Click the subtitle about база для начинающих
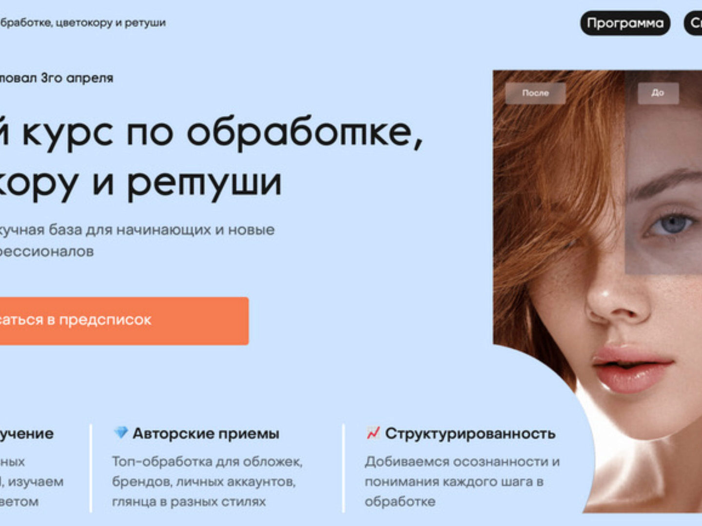This screenshot has height=526, width=702. [x=137, y=240]
